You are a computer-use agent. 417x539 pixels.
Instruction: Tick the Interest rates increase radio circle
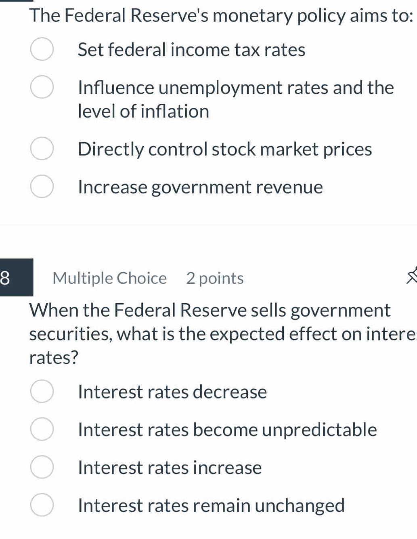pos(42,467)
